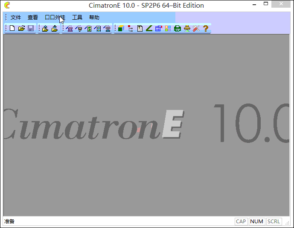The image size is (294, 228).
Task: Click the green printer icon
Action: (178, 28)
